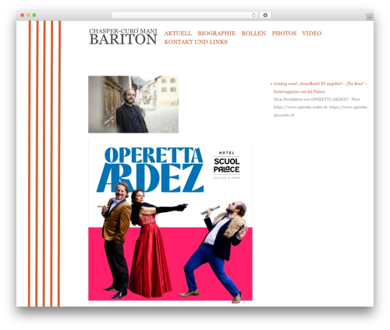The width and height of the screenshot is (390, 330).
Task: Click the Hotel Scuol Palace logo on poster
Action: tap(226, 165)
